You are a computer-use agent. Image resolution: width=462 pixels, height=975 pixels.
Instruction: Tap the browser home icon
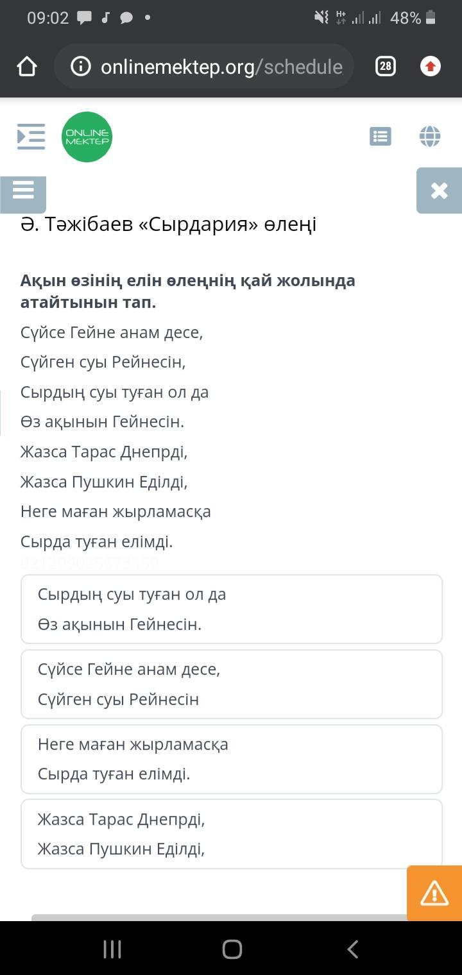point(27,66)
